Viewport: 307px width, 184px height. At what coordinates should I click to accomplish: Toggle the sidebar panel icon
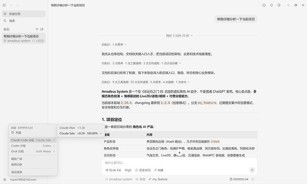click(x=4, y=5)
